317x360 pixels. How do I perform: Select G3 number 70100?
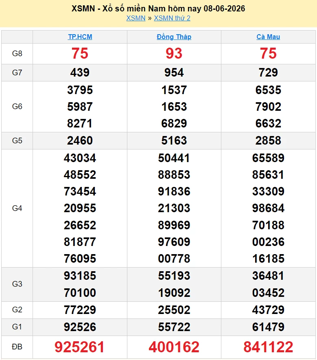(x=80, y=293)
